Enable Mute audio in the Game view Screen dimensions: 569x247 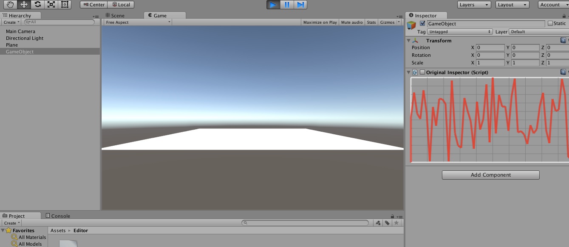tap(351, 22)
